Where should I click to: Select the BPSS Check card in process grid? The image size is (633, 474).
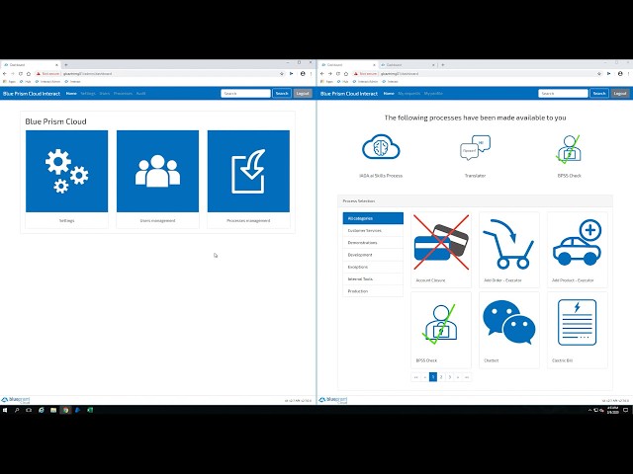441,330
